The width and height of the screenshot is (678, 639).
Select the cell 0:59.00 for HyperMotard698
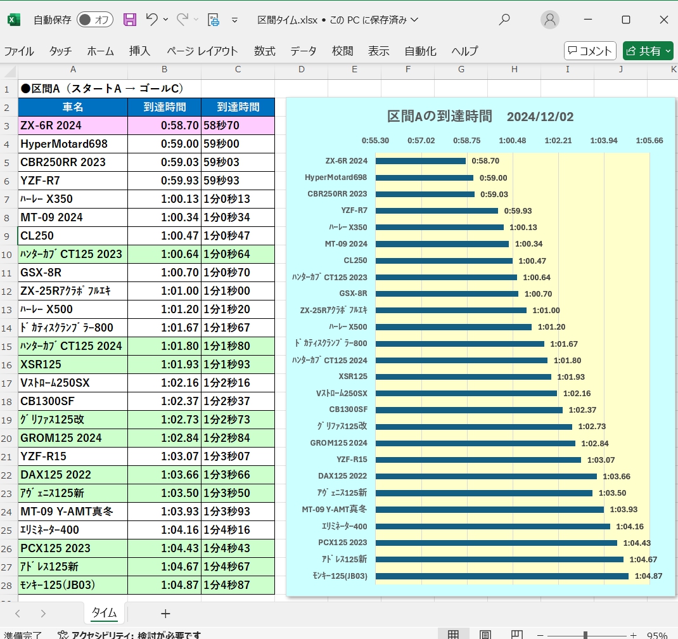[x=164, y=144]
